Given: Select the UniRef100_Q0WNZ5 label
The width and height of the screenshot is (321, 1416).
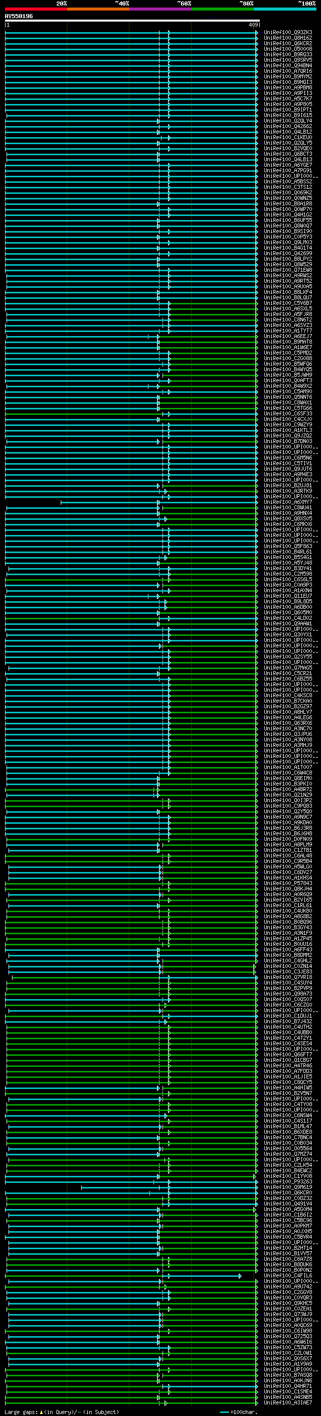Looking at the screenshot, I should coord(288,198).
